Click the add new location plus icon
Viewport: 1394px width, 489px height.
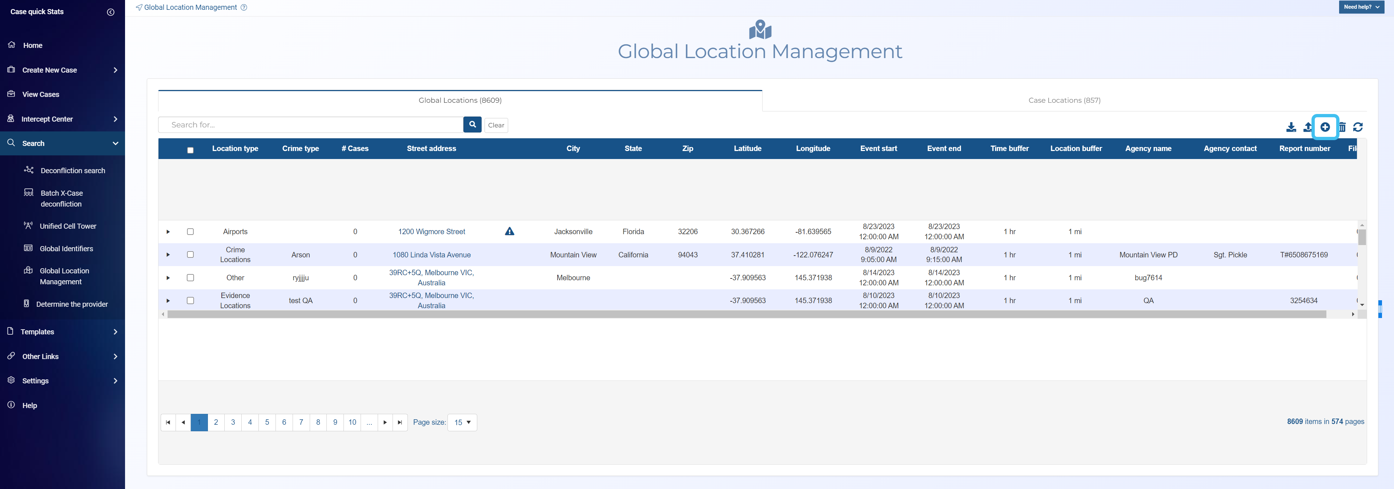(x=1325, y=127)
